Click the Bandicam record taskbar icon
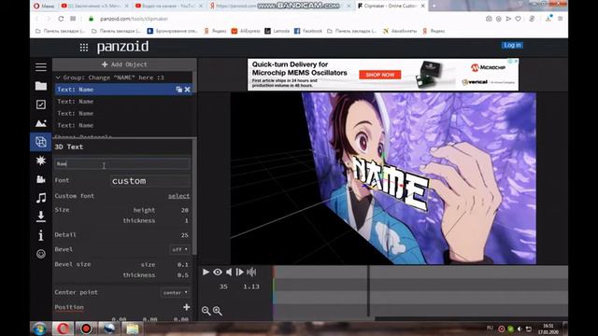598x336 pixels. pos(86,329)
